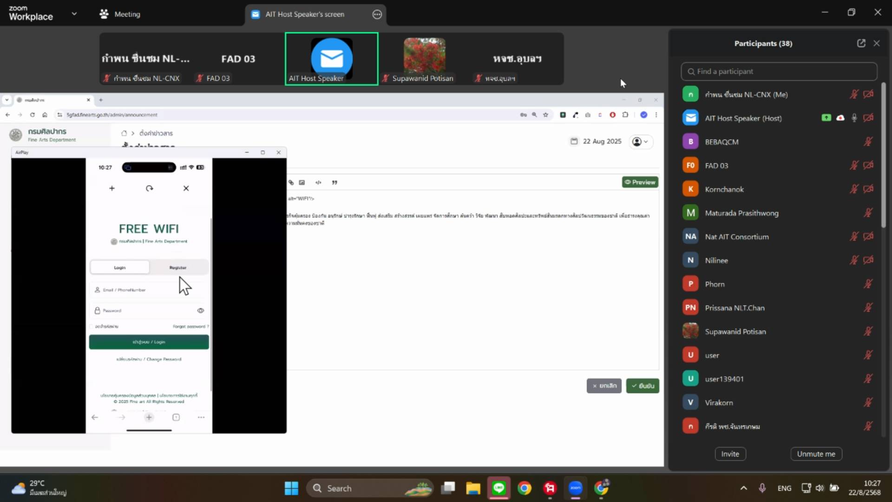Open LINE app in taskbar
This screenshot has width=892, height=502.
click(x=499, y=488)
